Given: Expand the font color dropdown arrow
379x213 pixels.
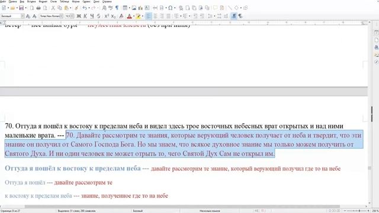Looking at the screenshot, I should (x=134, y=16).
